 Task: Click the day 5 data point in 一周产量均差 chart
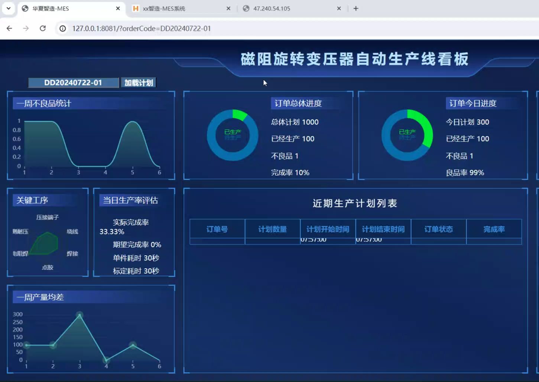pyautogui.click(x=133, y=345)
